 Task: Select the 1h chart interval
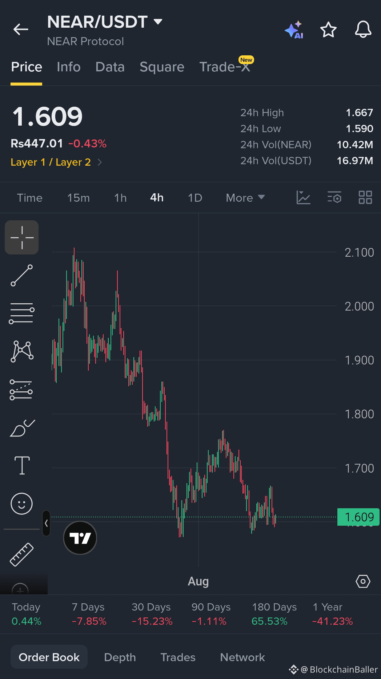tap(120, 198)
